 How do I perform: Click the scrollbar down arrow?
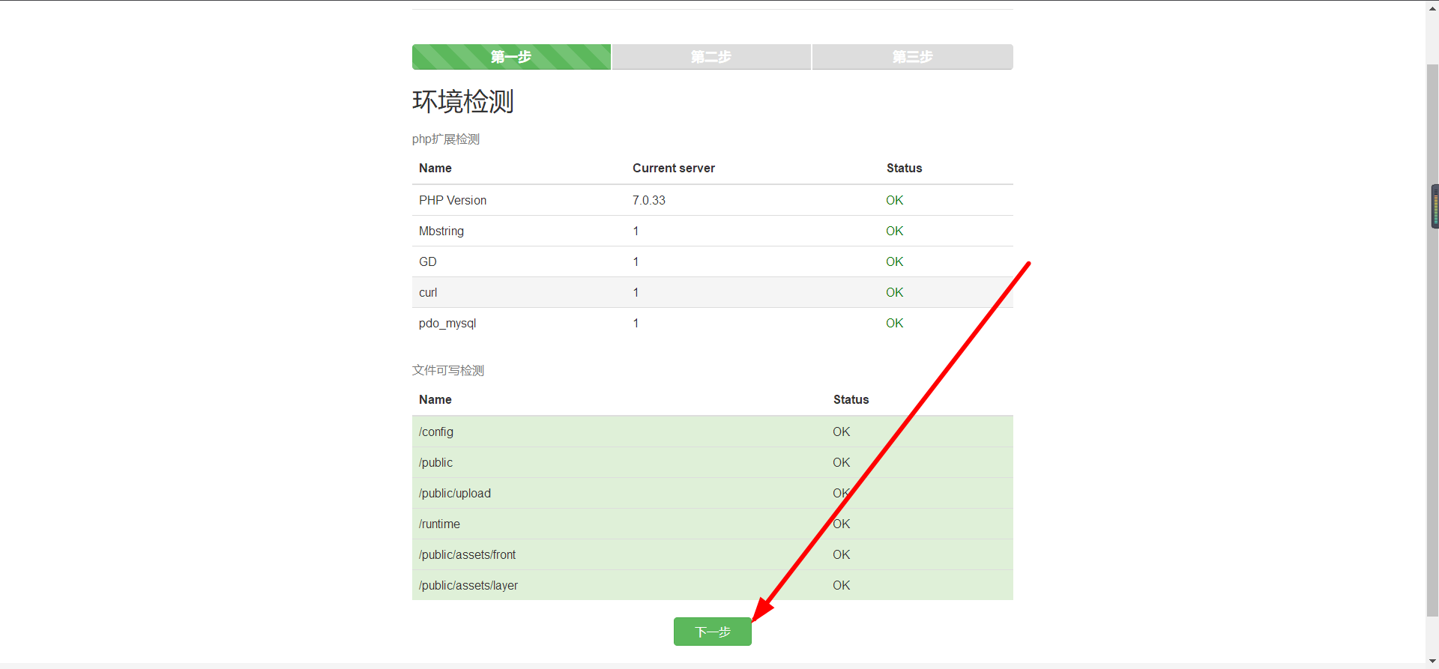pos(1432,662)
